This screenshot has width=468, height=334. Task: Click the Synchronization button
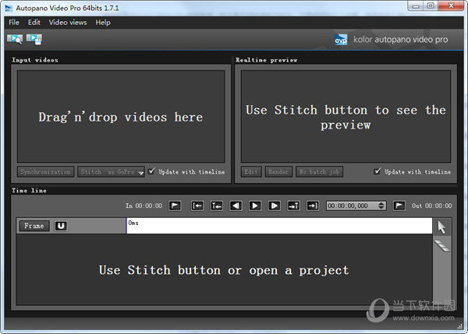coord(45,171)
